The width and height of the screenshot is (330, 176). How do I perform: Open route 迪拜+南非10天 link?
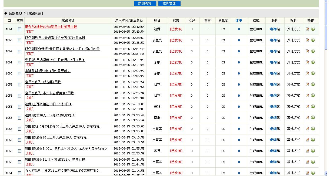[x=50, y=115]
